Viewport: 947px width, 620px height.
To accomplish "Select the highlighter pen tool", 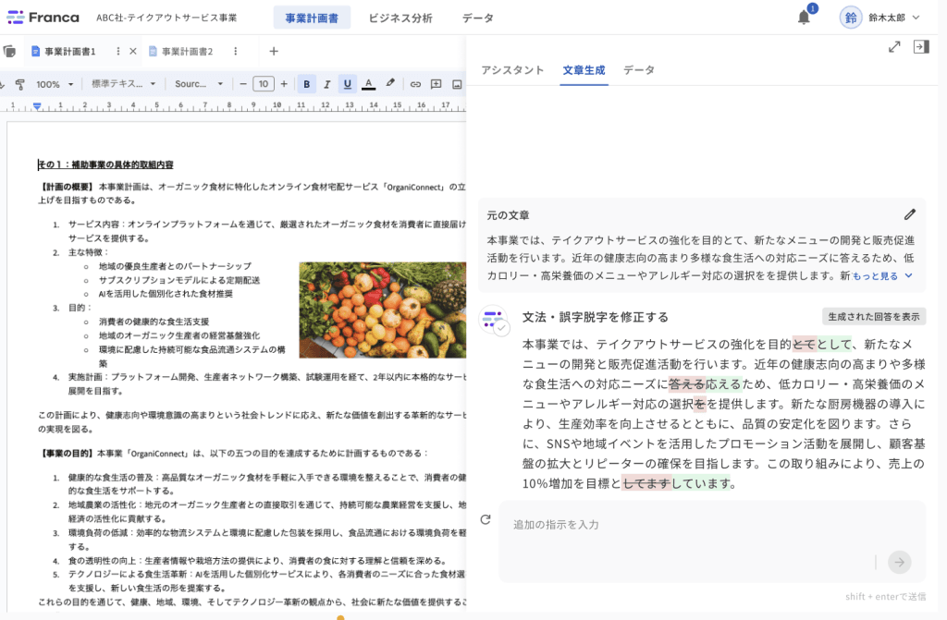I will [x=389, y=83].
